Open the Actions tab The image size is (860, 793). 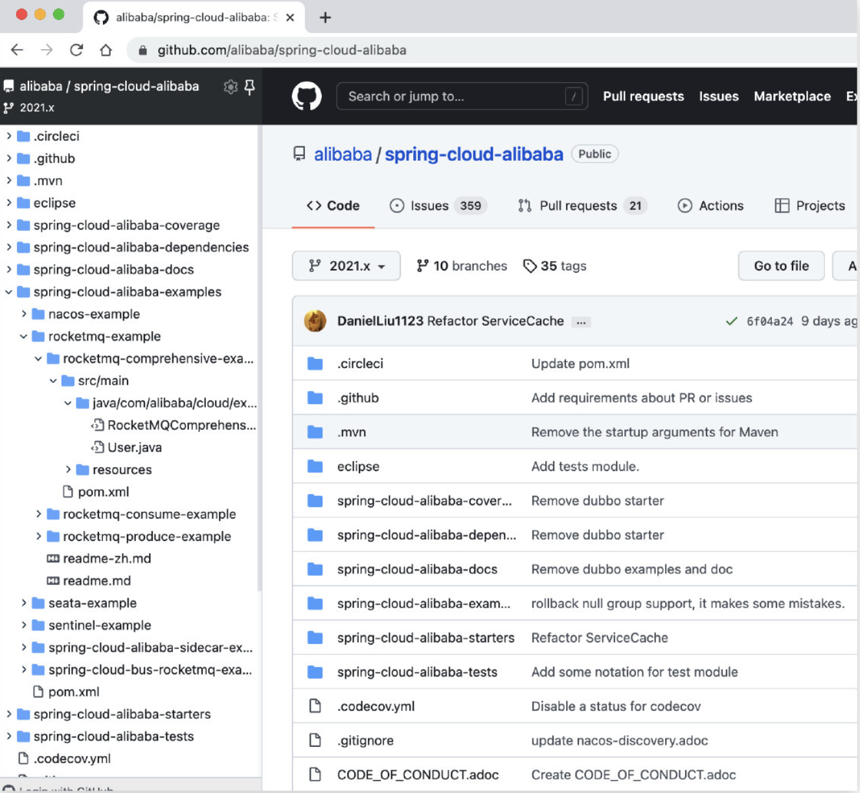click(710, 205)
